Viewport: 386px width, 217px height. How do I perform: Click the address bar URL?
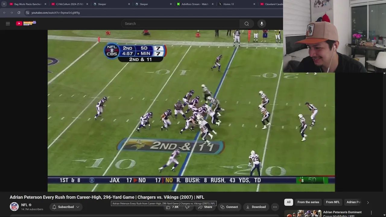pyautogui.click(x=55, y=13)
